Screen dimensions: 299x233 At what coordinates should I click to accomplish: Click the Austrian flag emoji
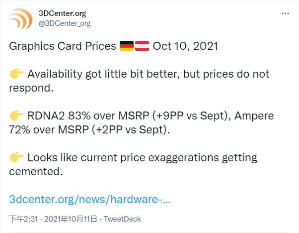point(142,46)
